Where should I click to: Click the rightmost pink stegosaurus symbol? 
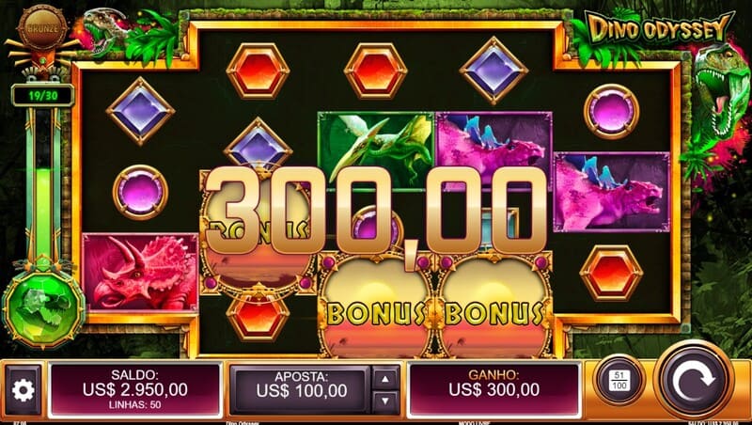pos(612,192)
